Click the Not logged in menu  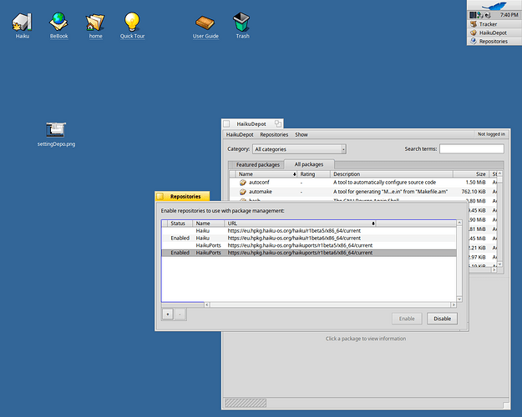tap(491, 134)
